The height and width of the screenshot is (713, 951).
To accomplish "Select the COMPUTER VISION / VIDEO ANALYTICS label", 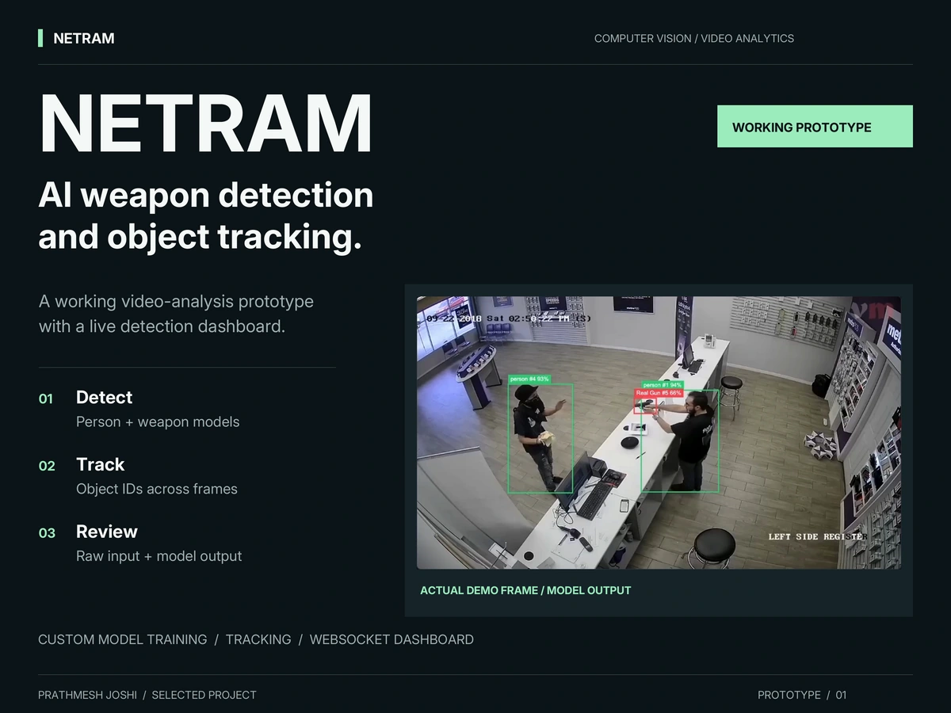I will click(694, 38).
